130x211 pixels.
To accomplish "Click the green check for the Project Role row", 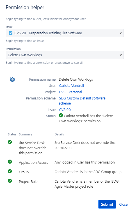I will 10,181.
